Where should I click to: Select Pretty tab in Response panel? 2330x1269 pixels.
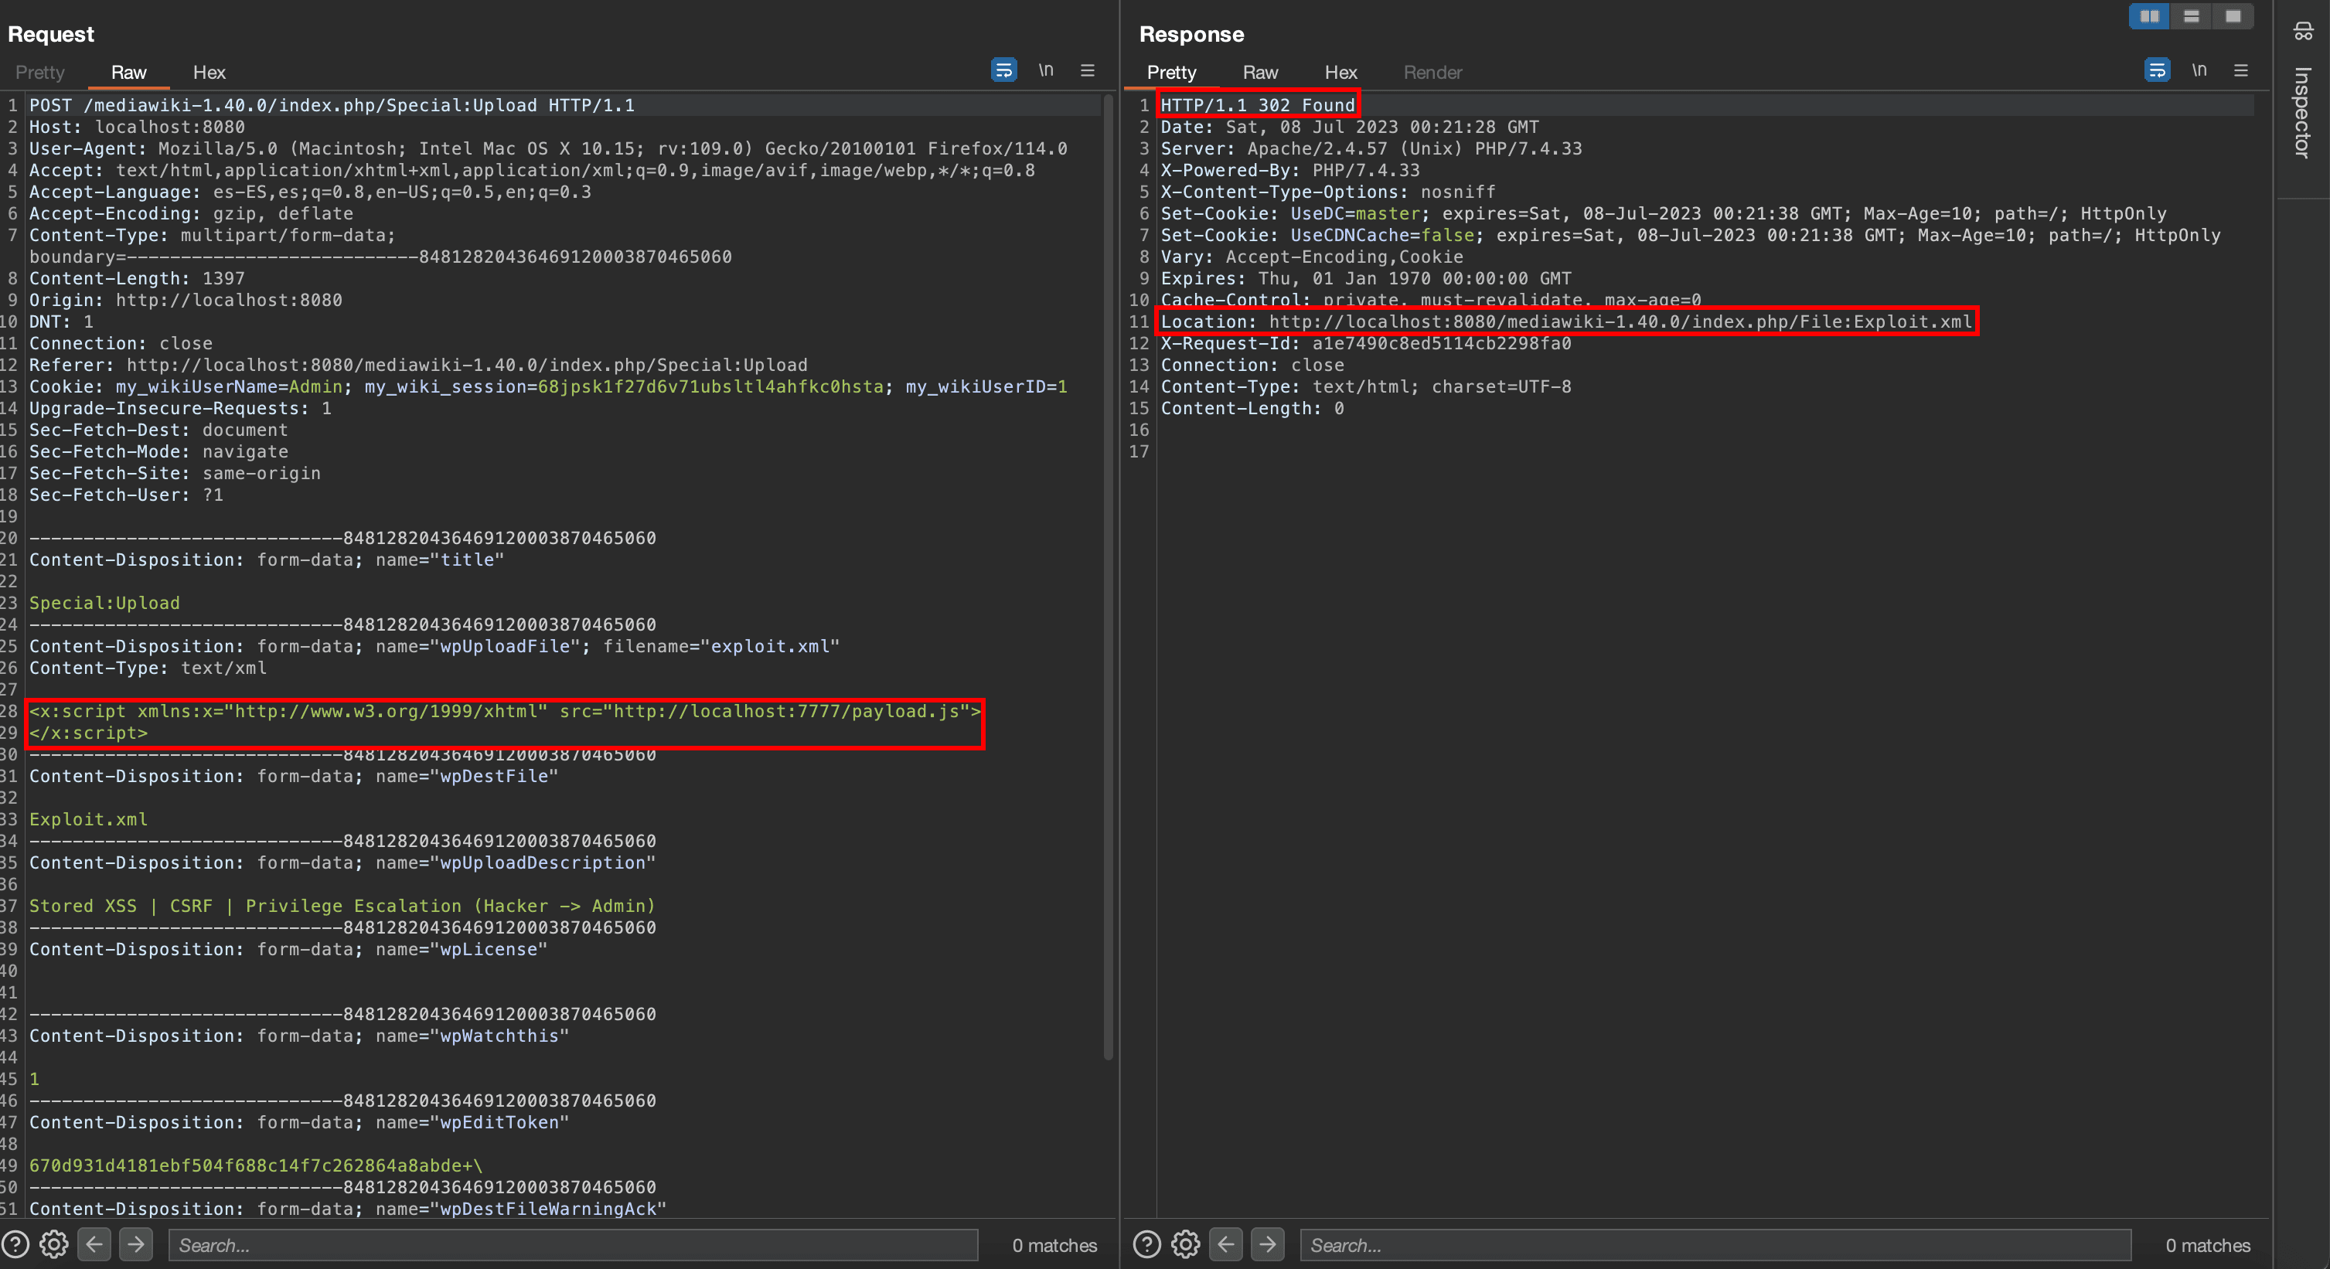[1171, 73]
